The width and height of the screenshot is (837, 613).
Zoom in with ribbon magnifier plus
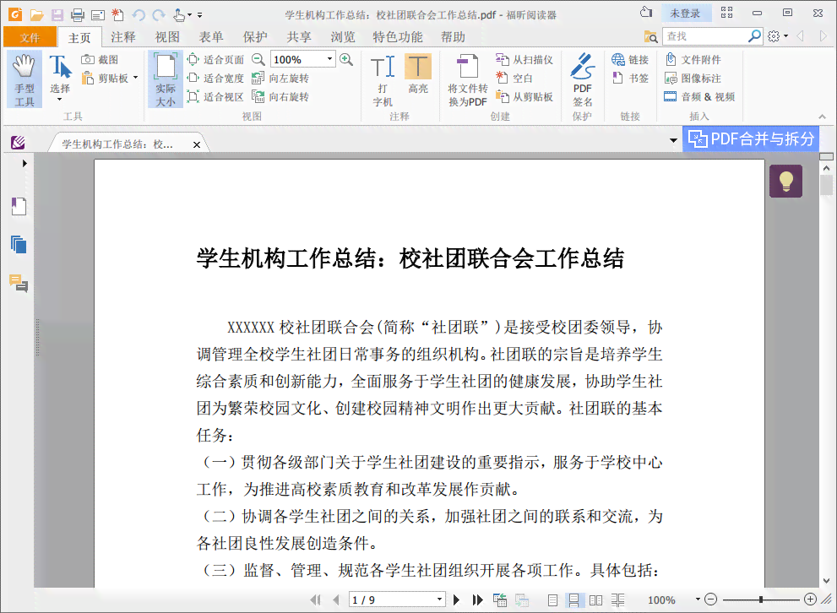346,59
